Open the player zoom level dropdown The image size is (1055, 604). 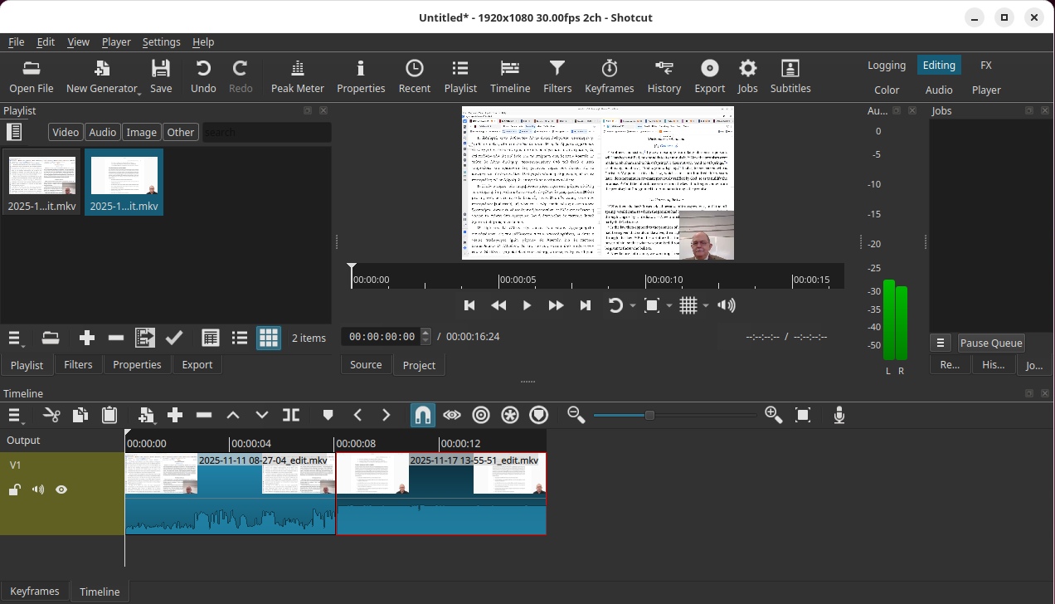point(669,306)
